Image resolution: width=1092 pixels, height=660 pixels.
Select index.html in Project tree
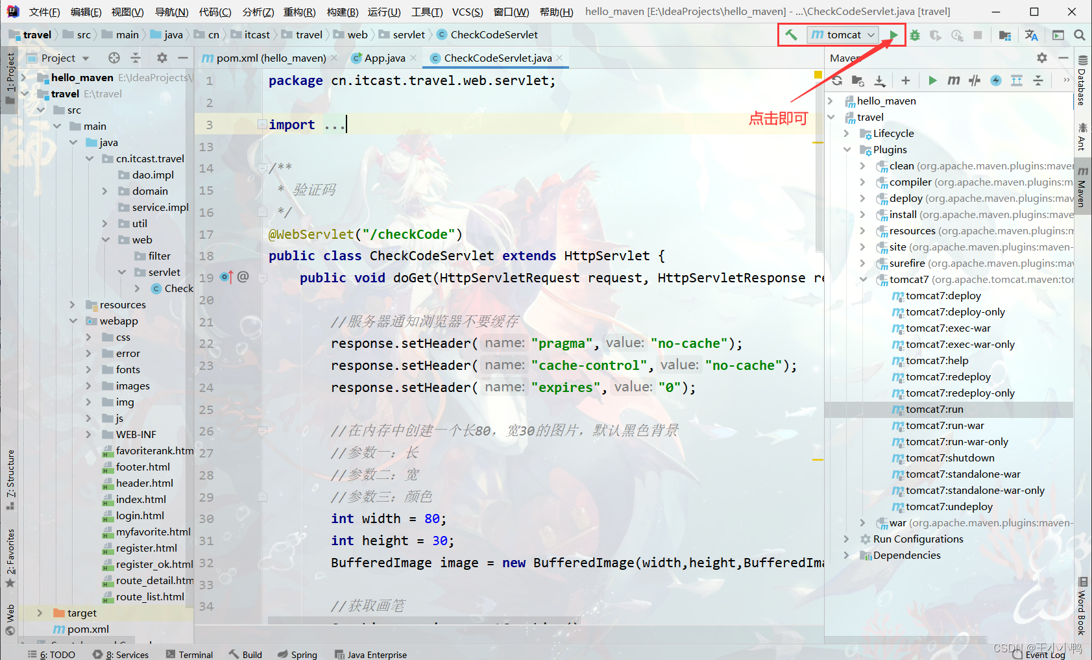[x=141, y=499]
